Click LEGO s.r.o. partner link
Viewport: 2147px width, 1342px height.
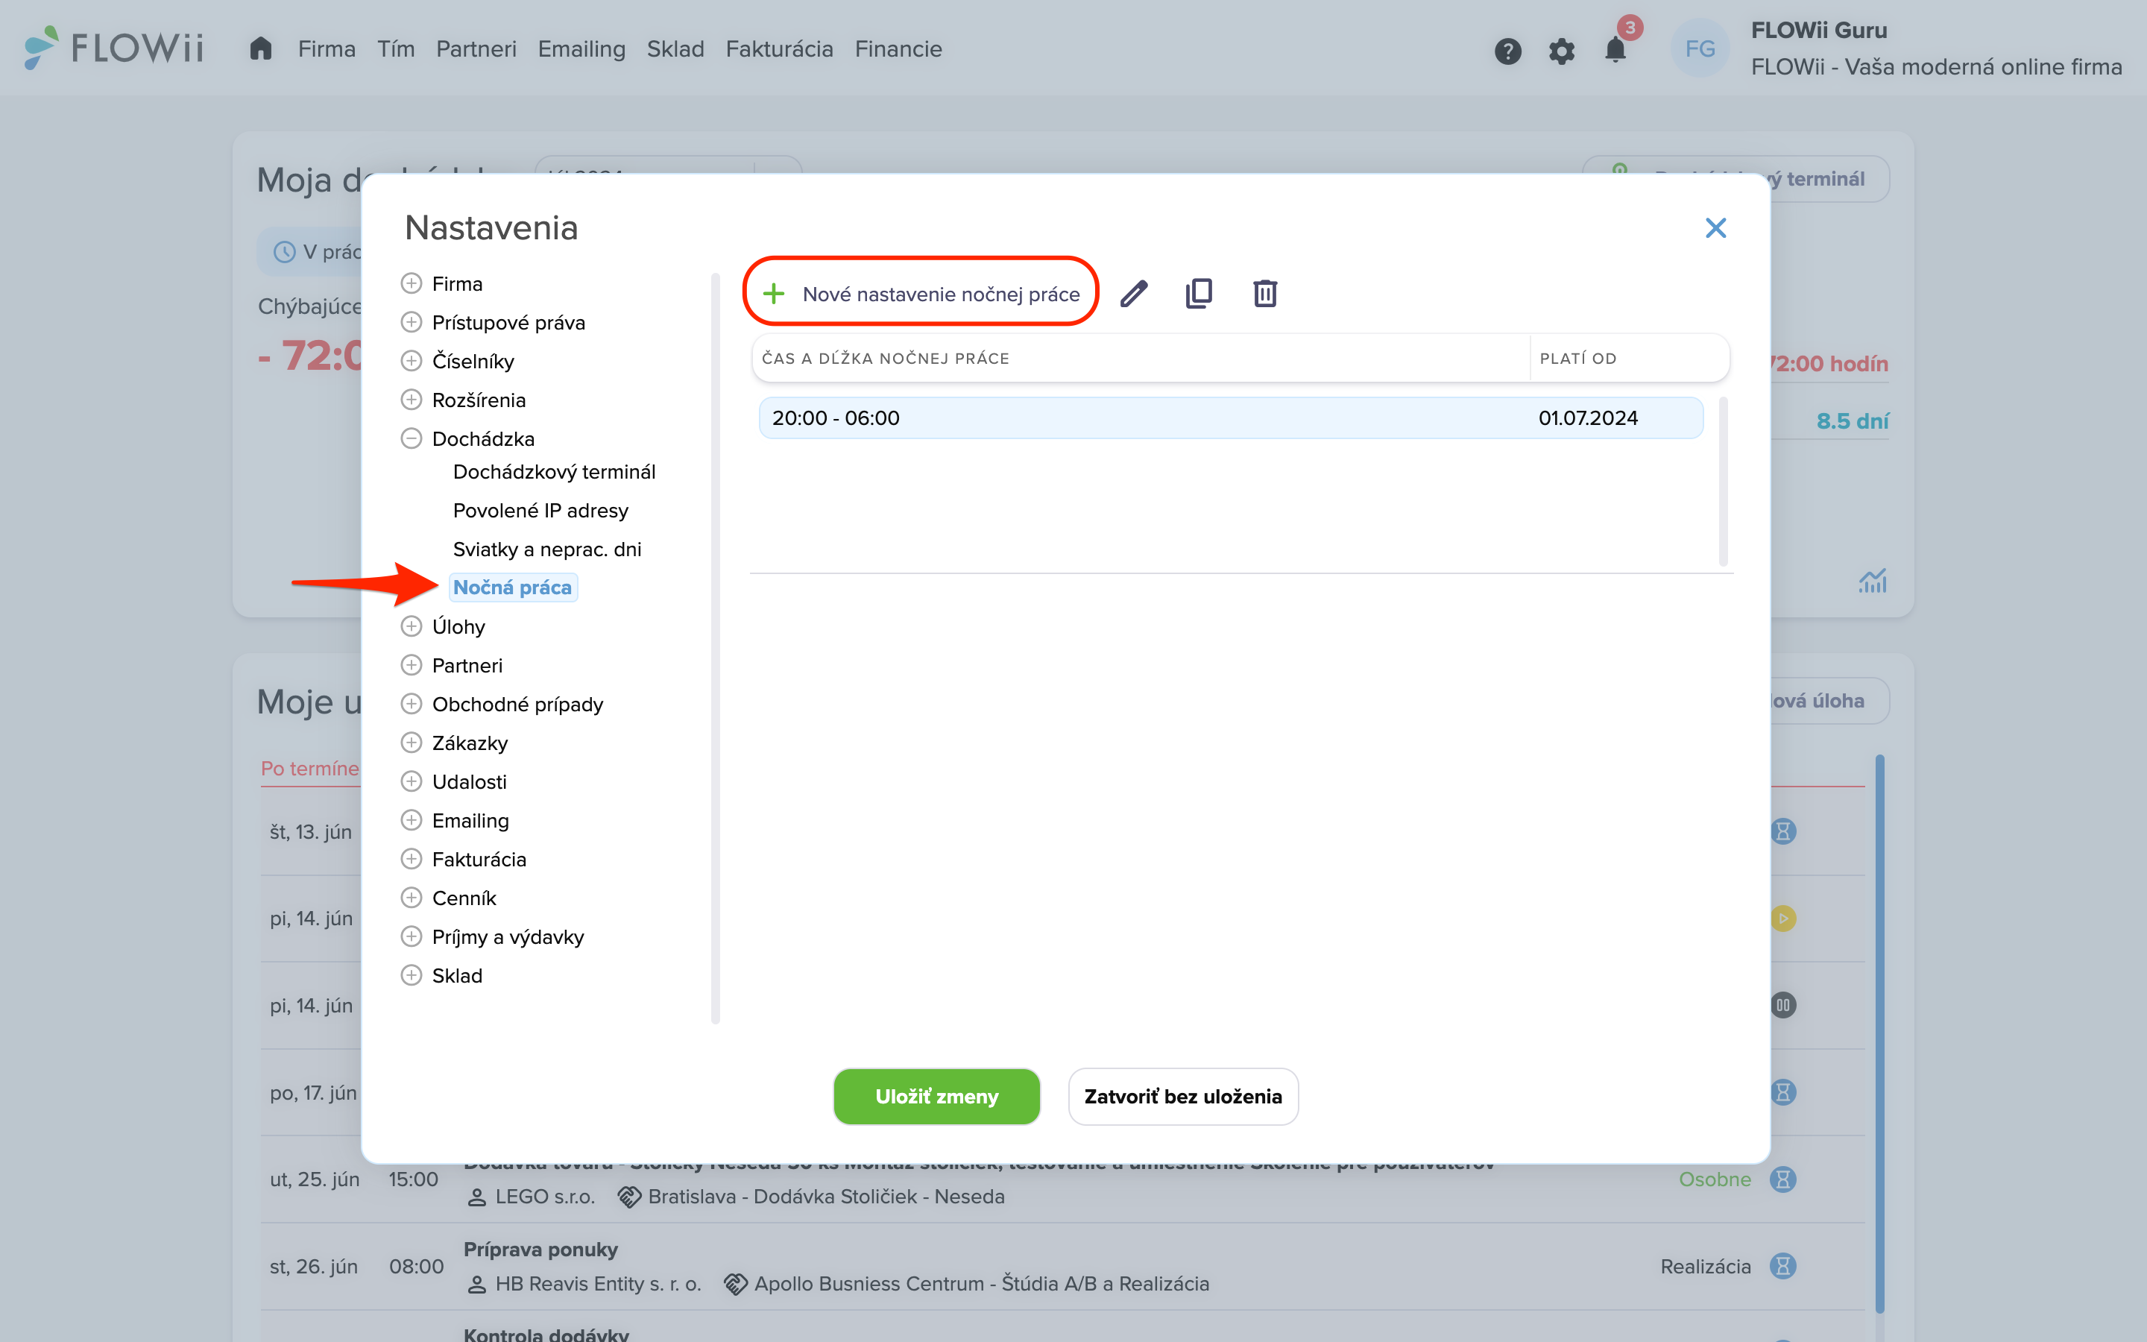[544, 1197]
